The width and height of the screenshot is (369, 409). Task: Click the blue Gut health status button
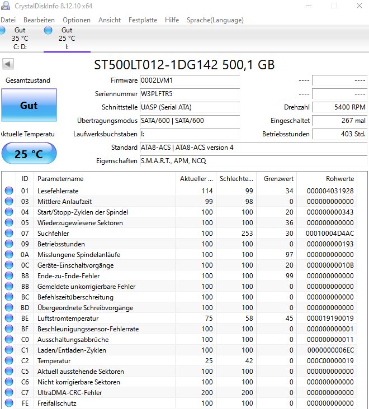(x=29, y=105)
